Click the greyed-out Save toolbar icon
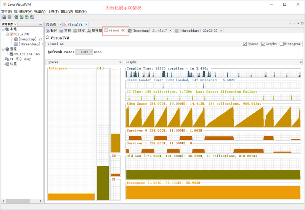 pos(9,17)
